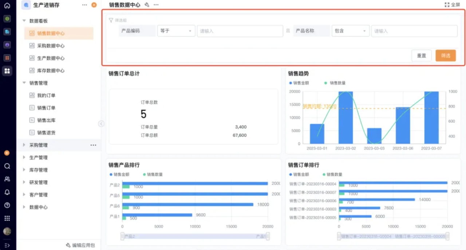The width and height of the screenshot is (466, 250).
Task: Go to the home icon in the dark sidebar
Action: [7, 6]
